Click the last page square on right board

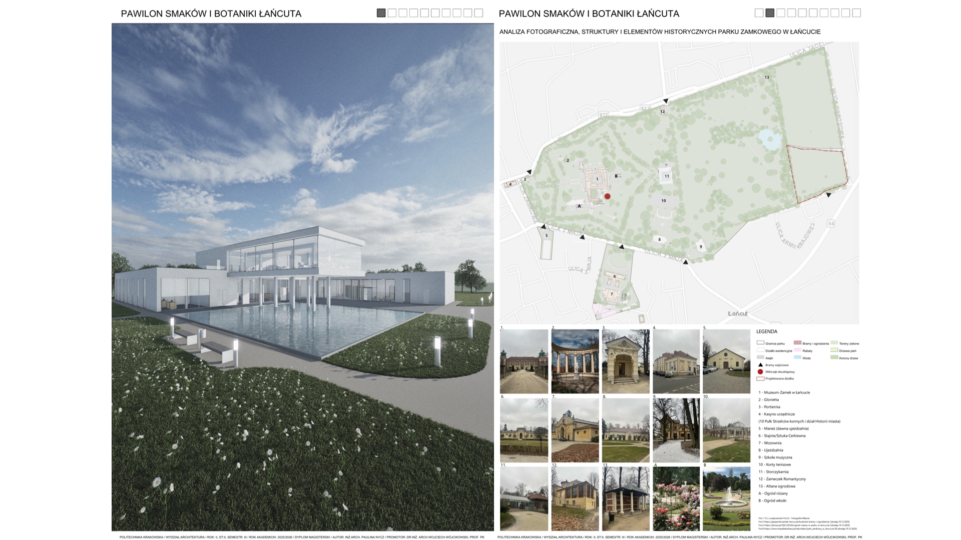tap(856, 13)
